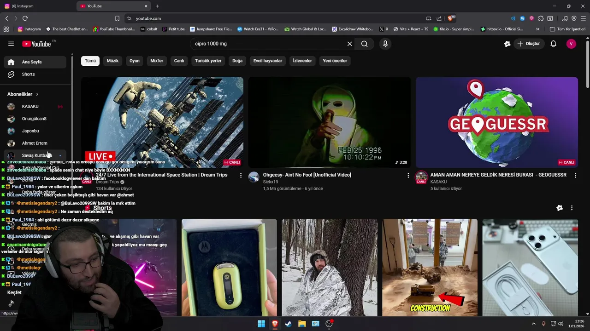Reload the page
This screenshot has width=590, height=331.
pos(25,18)
